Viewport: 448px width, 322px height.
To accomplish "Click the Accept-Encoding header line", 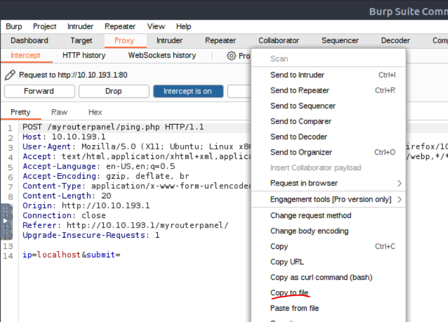I will click(106, 176).
